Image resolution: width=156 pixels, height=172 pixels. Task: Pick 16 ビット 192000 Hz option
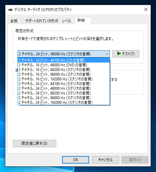click(64, 79)
